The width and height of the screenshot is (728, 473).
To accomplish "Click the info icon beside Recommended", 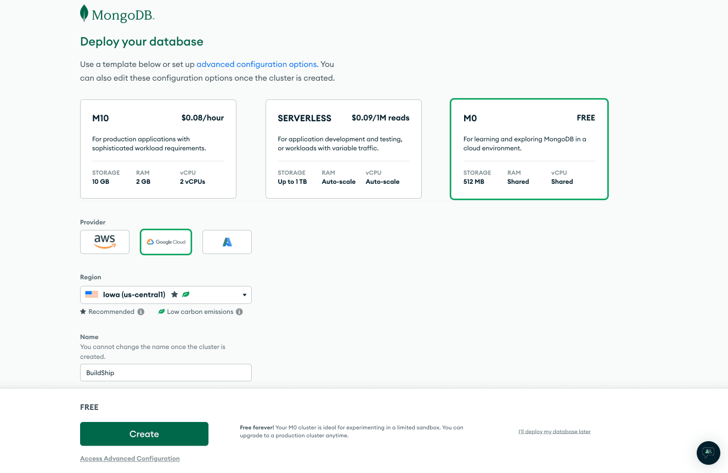I will 141,311.
